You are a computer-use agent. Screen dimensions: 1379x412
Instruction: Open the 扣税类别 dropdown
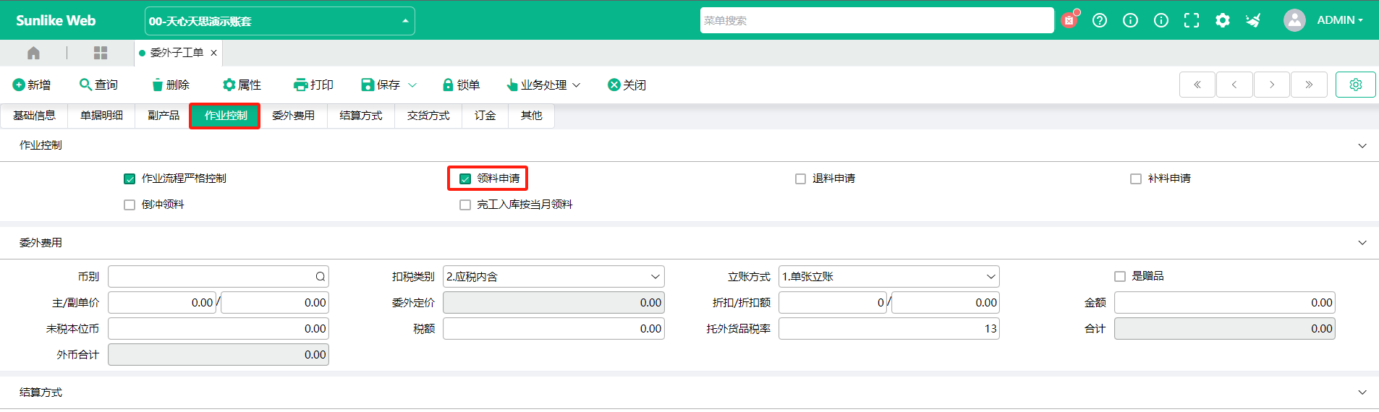coord(553,277)
